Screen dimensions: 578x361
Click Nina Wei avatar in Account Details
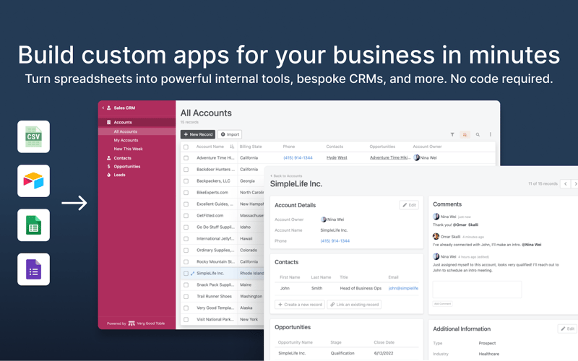324,219
